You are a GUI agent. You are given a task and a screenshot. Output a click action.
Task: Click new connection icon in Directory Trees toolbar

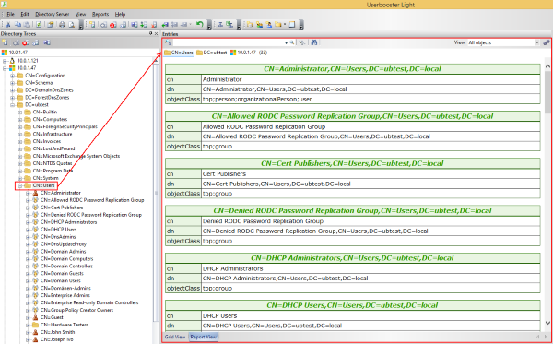pos(5,42)
